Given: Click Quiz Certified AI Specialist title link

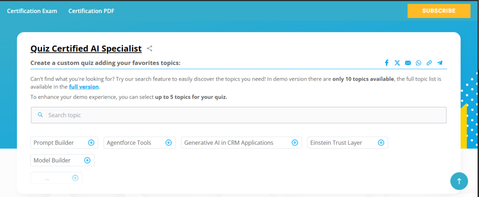Looking at the screenshot, I should click(x=86, y=48).
